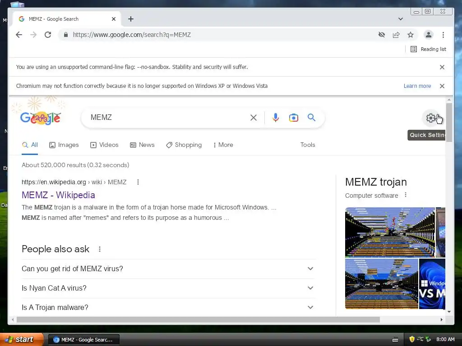Clear the MEMZ search query
462x346 pixels.
tap(254, 118)
